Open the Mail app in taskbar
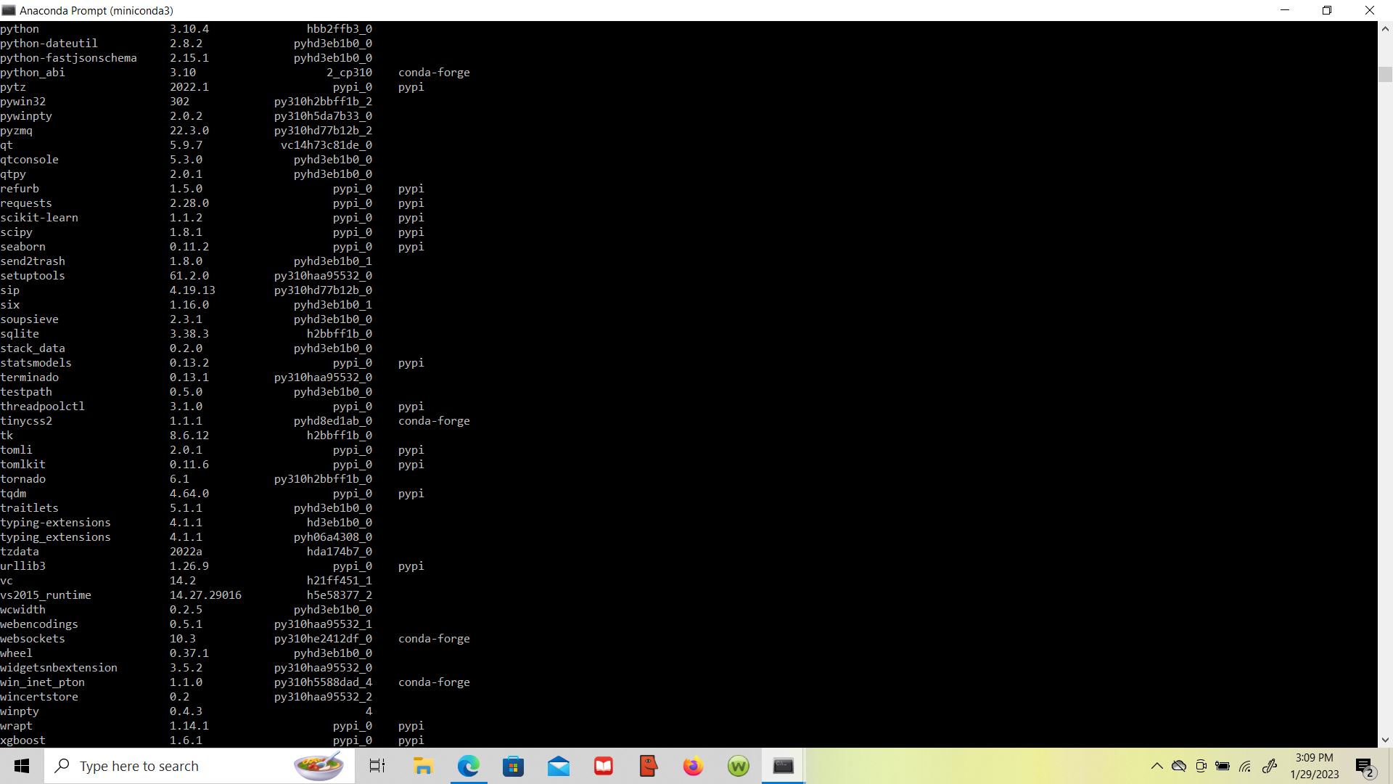Screen dimensions: 1393x784 559,766
